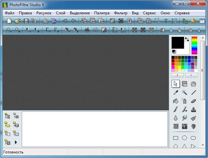The height and width of the screenshot is (158, 208).
Task: Select the Paint Bucket fill tool
Action: click(x=175, y=101)
